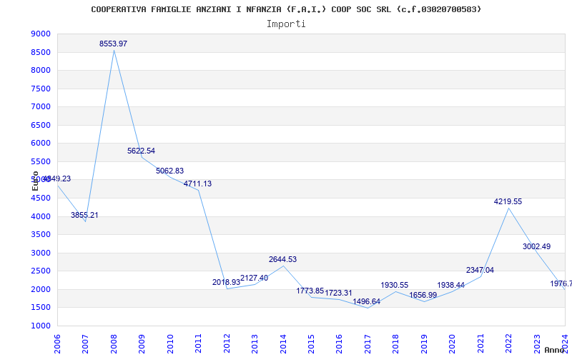Click the 2018 year axis label
The width and height of the screenshot is (572, 357).
tap(396, 344)
